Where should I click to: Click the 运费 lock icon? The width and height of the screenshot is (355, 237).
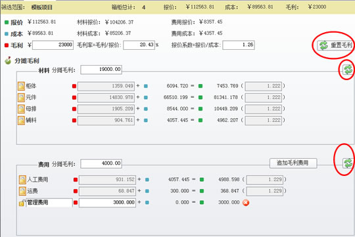point(22,191)
